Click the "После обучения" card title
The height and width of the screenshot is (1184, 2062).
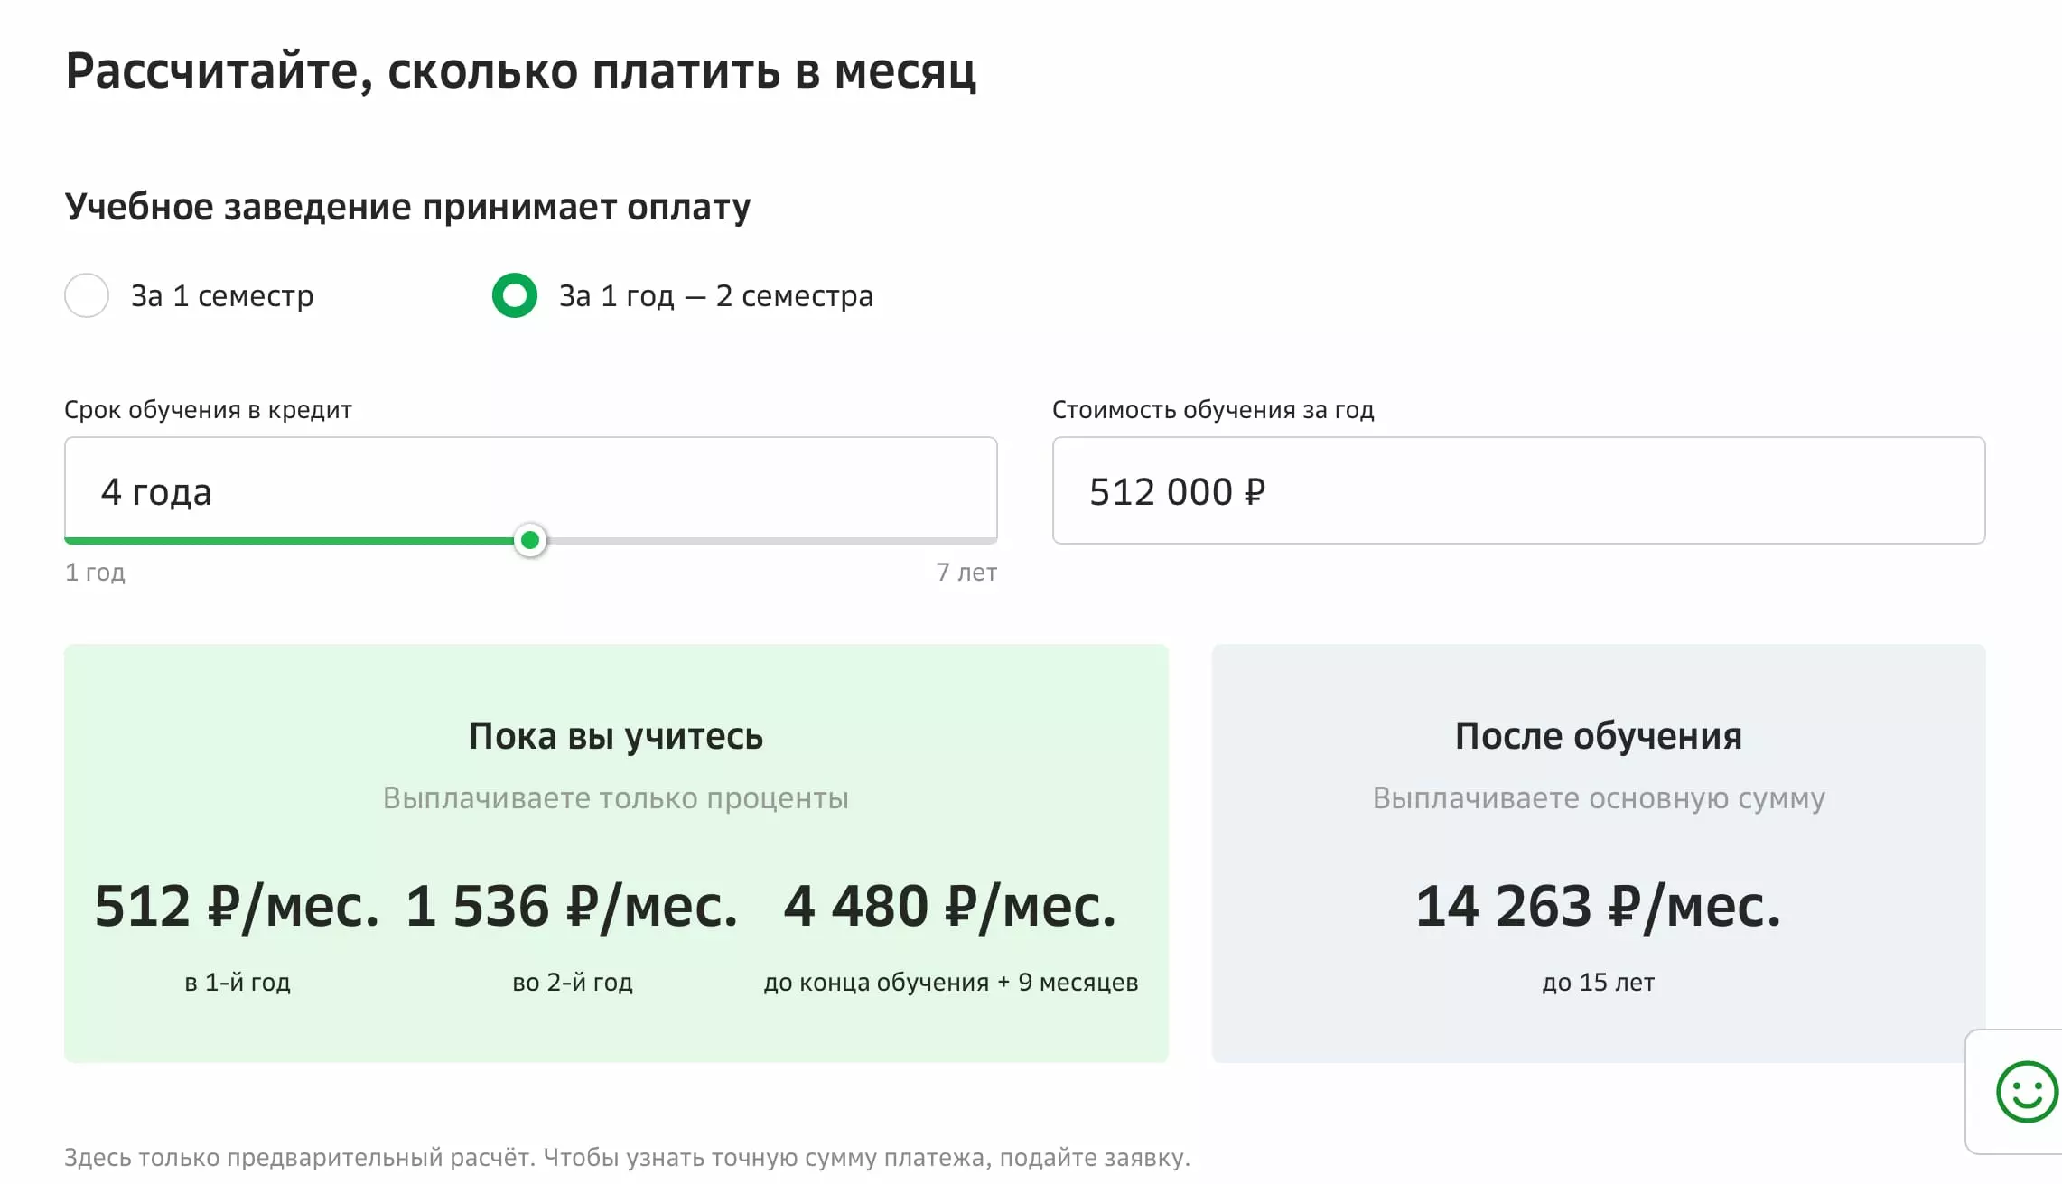point(1598,736)
